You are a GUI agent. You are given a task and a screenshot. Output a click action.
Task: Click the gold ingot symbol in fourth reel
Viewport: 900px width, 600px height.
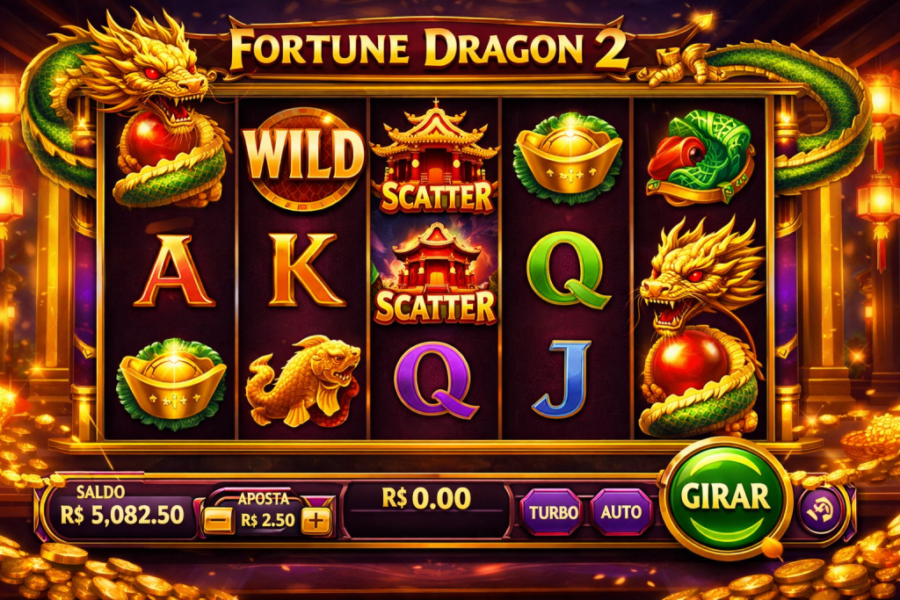pos(569,158)
